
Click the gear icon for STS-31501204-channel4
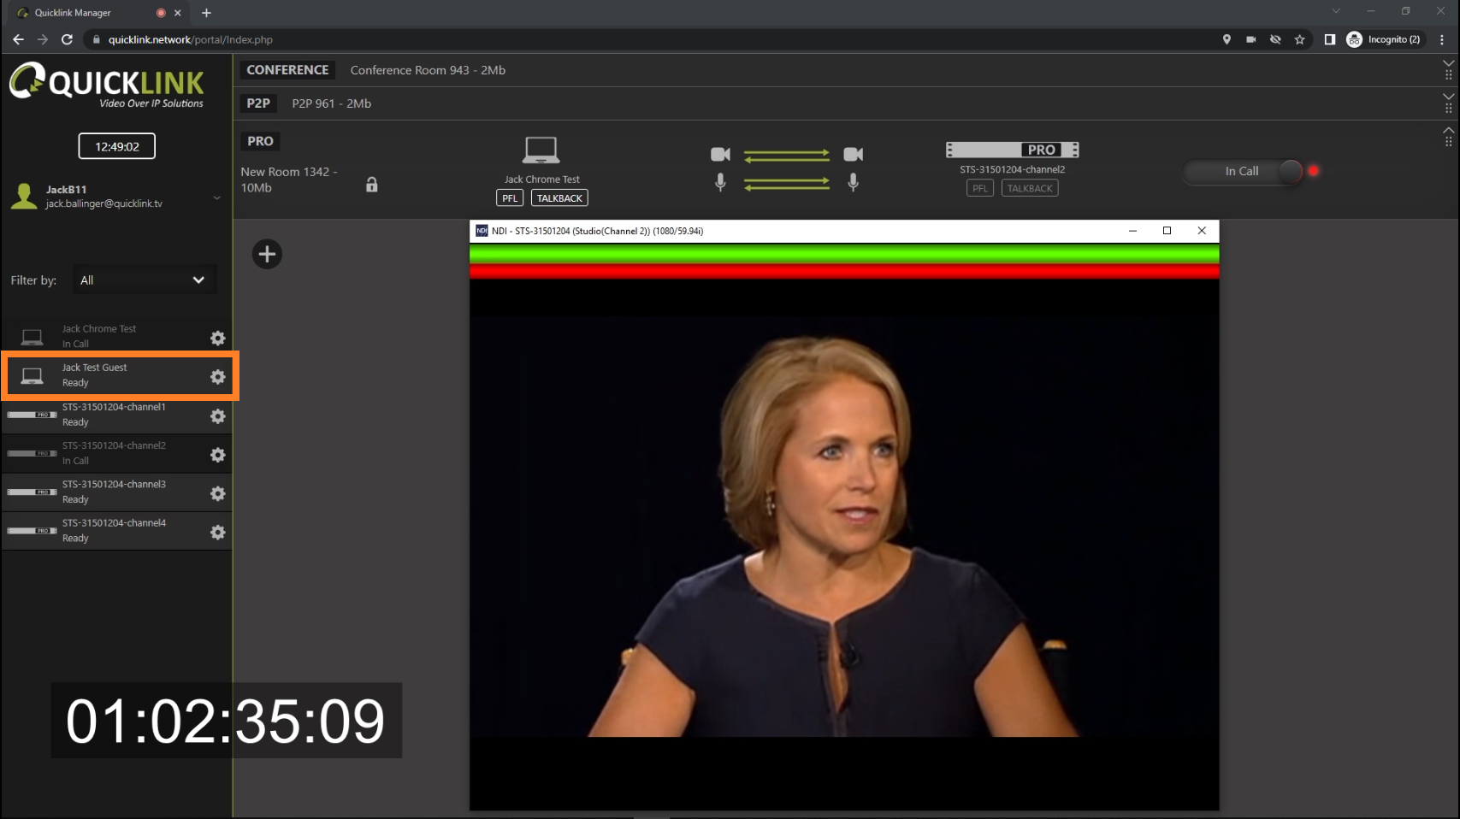[x=218, y=533]
